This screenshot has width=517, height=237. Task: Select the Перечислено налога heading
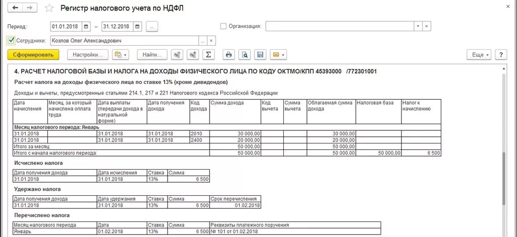click(x=41, y=215)
